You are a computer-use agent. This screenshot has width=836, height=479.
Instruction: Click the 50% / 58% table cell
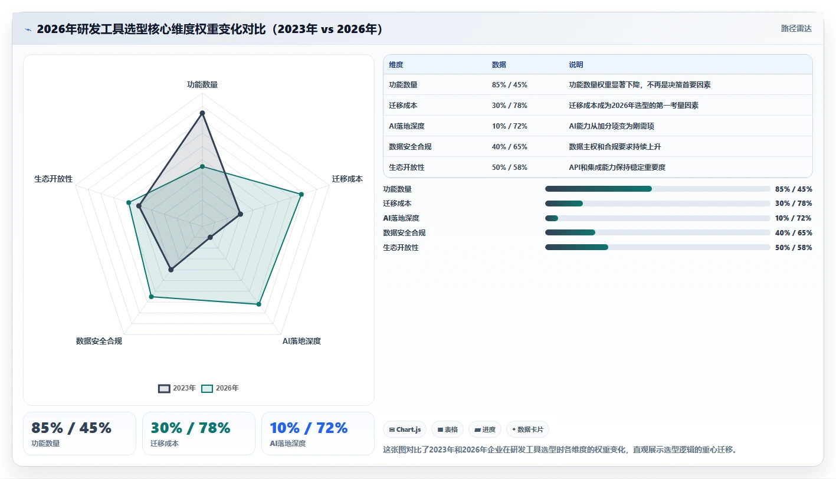click(x=509, y=168)
